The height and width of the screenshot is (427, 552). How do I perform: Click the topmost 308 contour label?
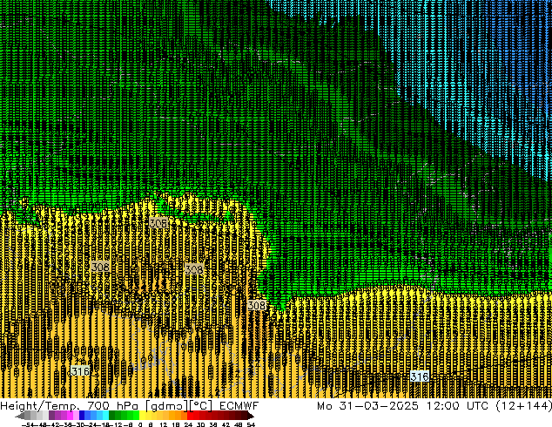point(158,223)
